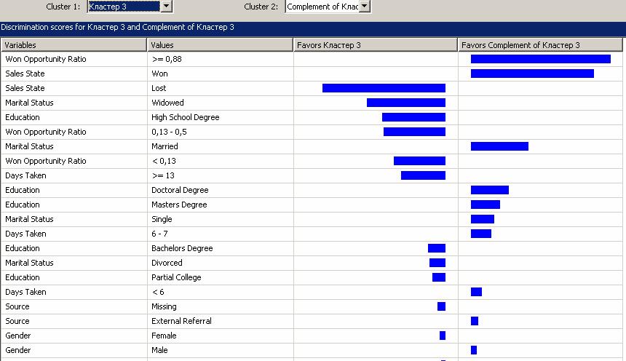Select the 'Divorced' value cell
The height and width of the screenshot is (361, 626).
click(x=221, y=263)
